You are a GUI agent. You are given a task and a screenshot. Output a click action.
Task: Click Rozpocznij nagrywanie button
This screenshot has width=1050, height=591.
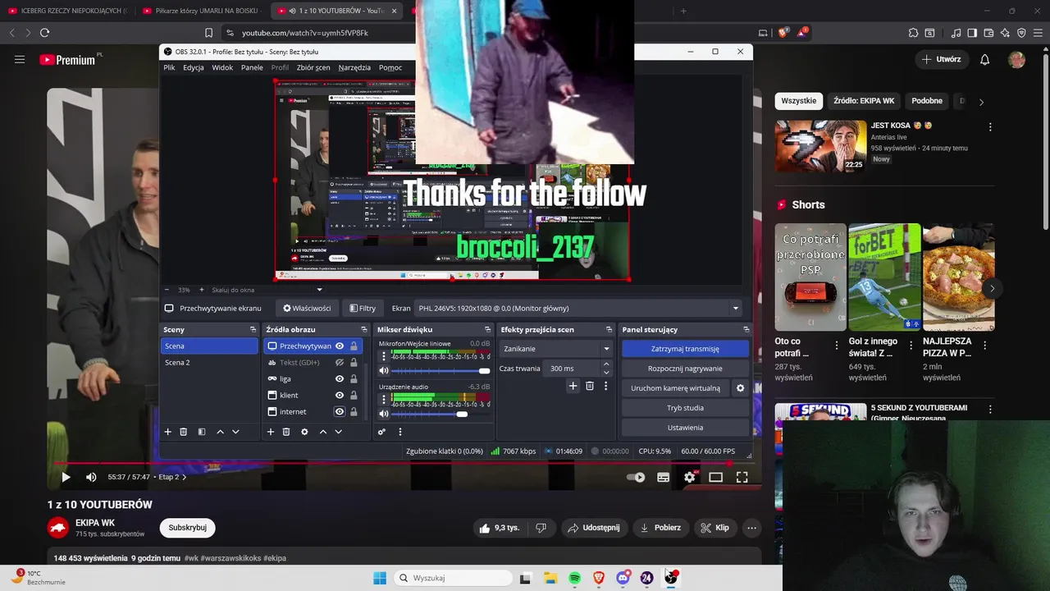pyautogui.click(x=685, y=369)
